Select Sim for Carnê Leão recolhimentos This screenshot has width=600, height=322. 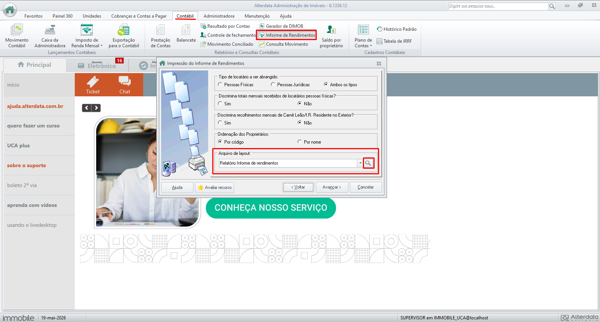[x=220, y=123]
